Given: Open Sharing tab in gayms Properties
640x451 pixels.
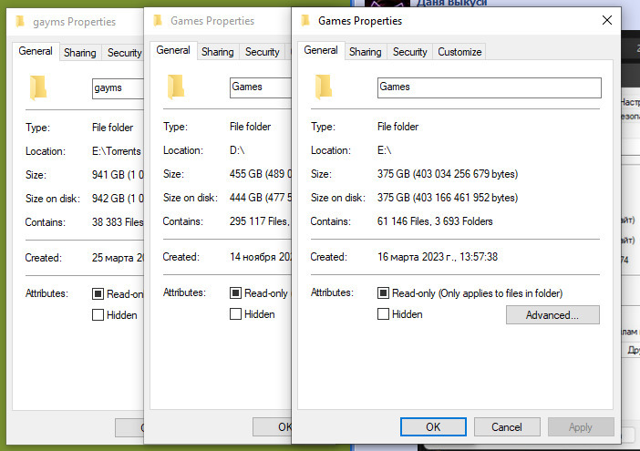Looking at the screenshot, I should [x=80, y=53].
